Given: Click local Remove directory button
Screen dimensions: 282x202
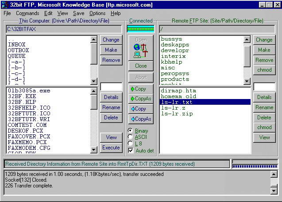Looking at the screenshot, I should pos(111,60).
